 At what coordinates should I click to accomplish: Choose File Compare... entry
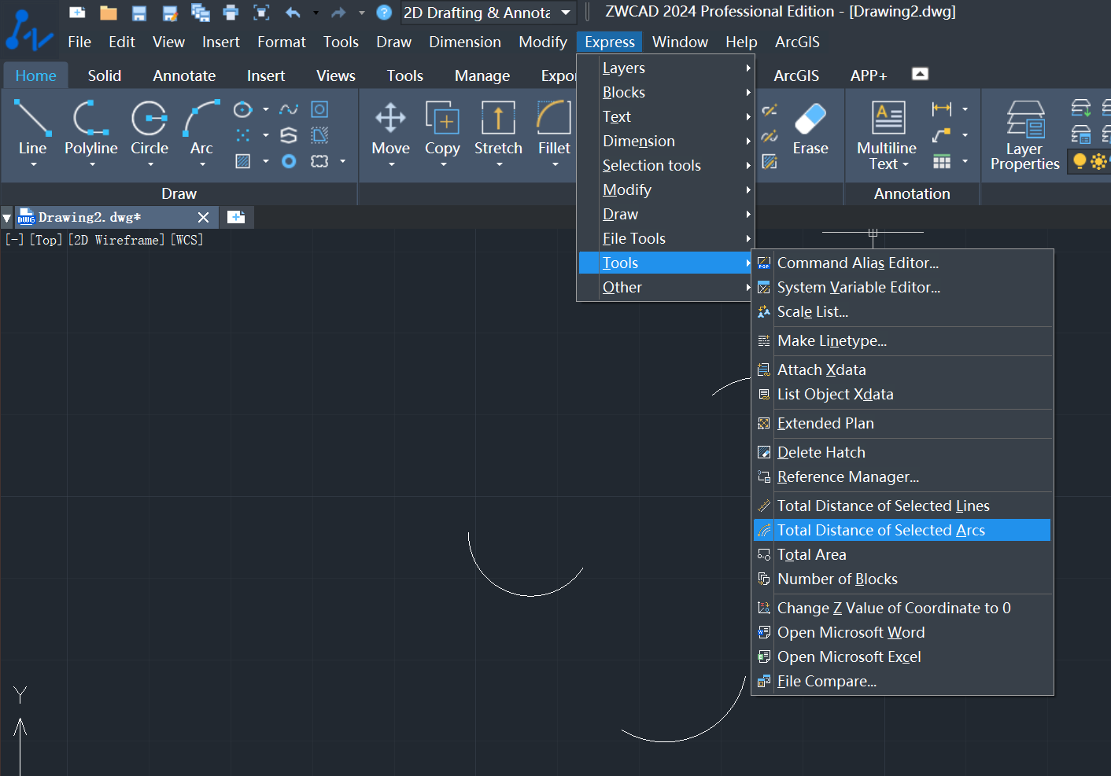pyautogui.click(x=902, y=681)
